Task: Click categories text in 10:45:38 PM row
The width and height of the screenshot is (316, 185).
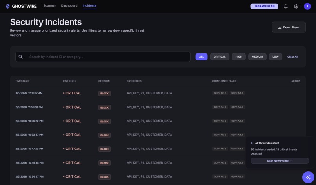Action: [x=149, y=163]
